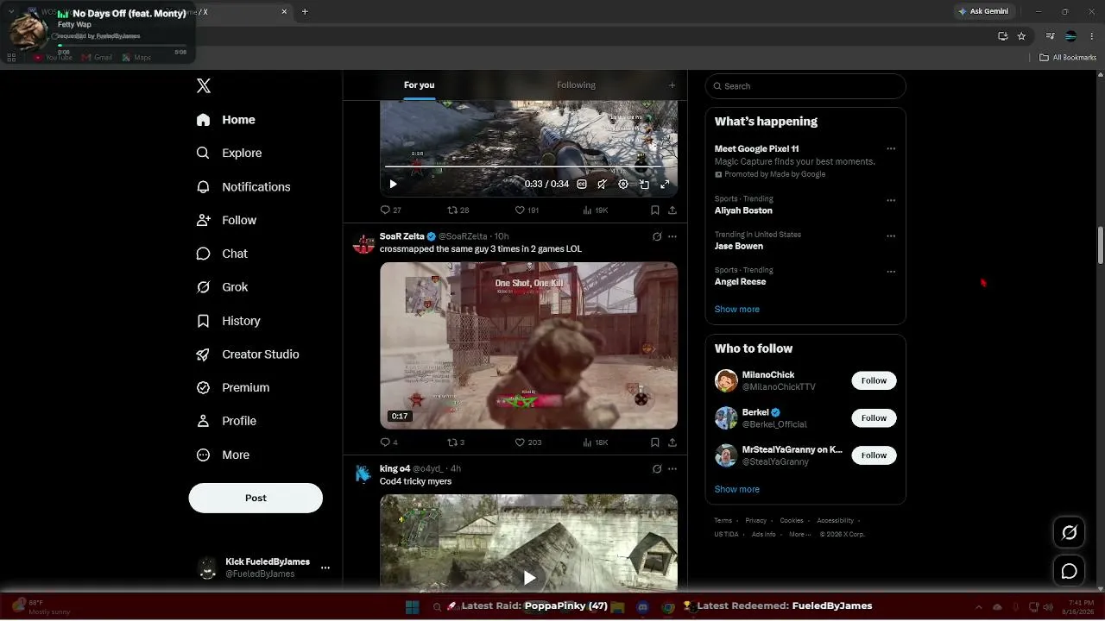
Task: Open top video settings gear
Action: [623, 184]
